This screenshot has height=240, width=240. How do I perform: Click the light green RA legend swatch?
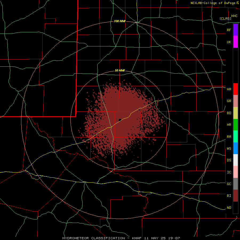[x=235, y=137]
